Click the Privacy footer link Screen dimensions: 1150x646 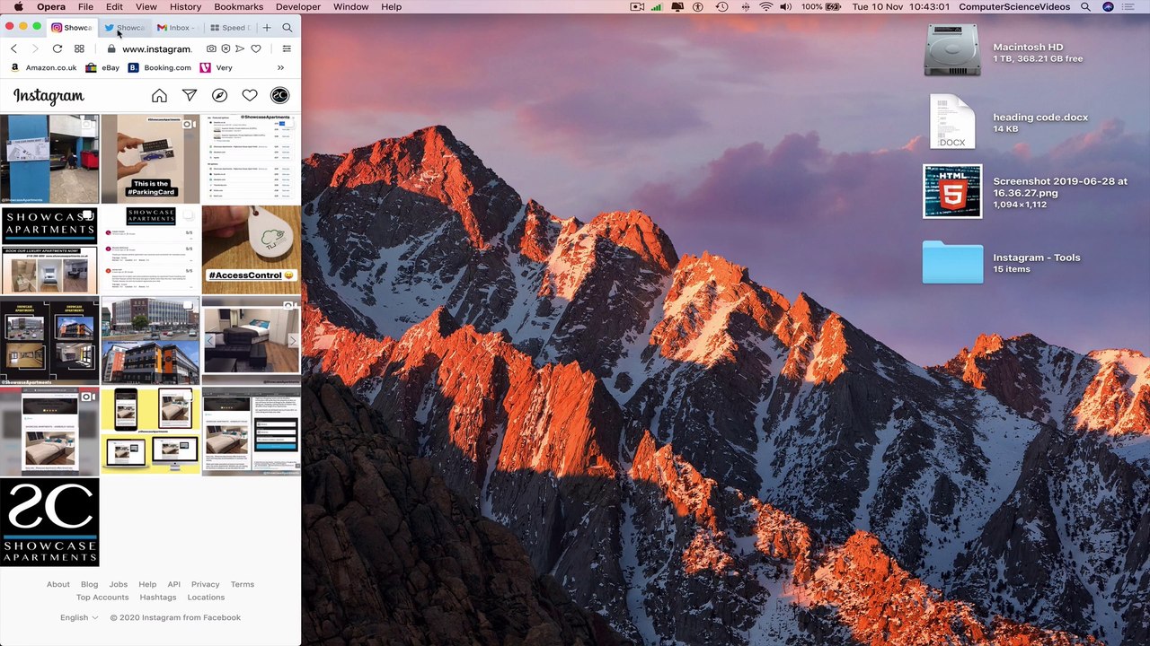point(205,584)
